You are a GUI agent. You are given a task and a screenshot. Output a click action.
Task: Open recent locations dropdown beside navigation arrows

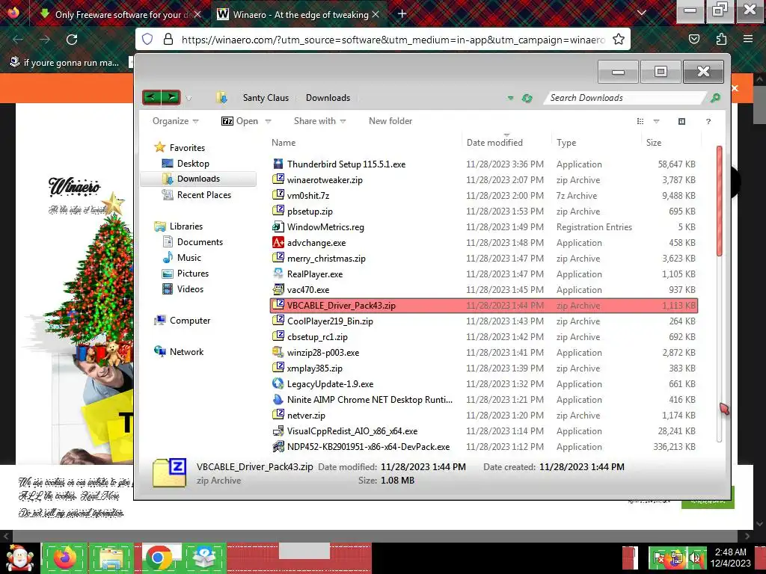coord(189,98)
